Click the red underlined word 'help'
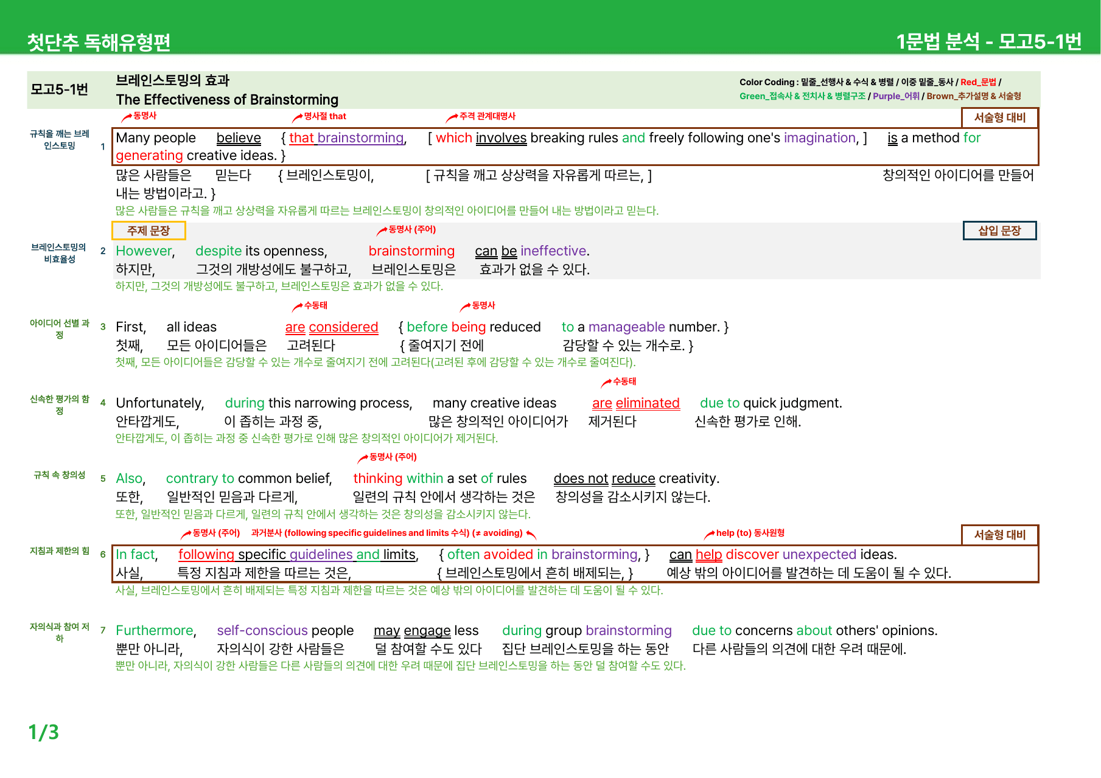This screenshot has height=778, width=1101. coord(709,555)
